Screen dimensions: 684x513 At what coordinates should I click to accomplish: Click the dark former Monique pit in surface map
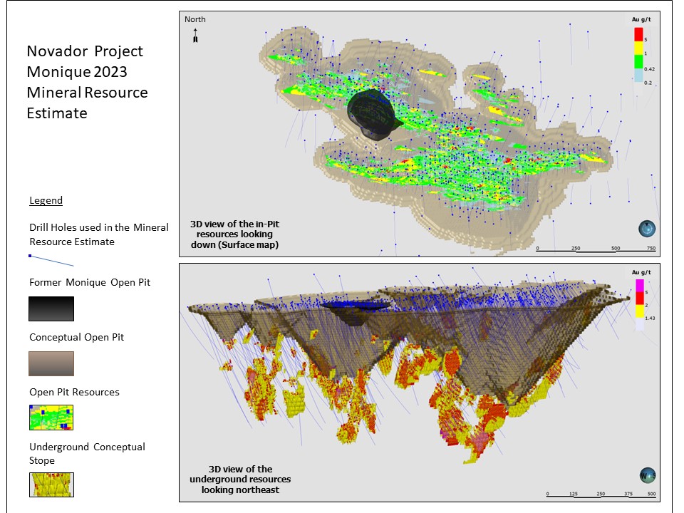(373, 114)
